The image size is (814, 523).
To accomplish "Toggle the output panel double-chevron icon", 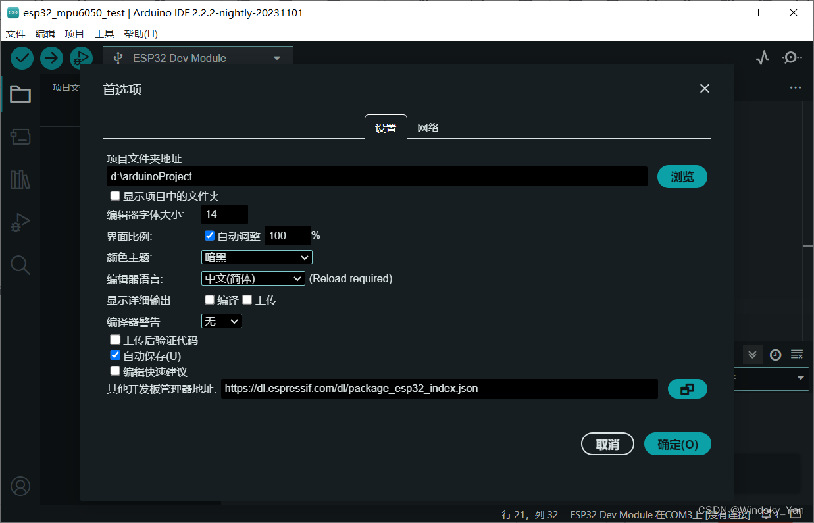I will click(753, 355).
